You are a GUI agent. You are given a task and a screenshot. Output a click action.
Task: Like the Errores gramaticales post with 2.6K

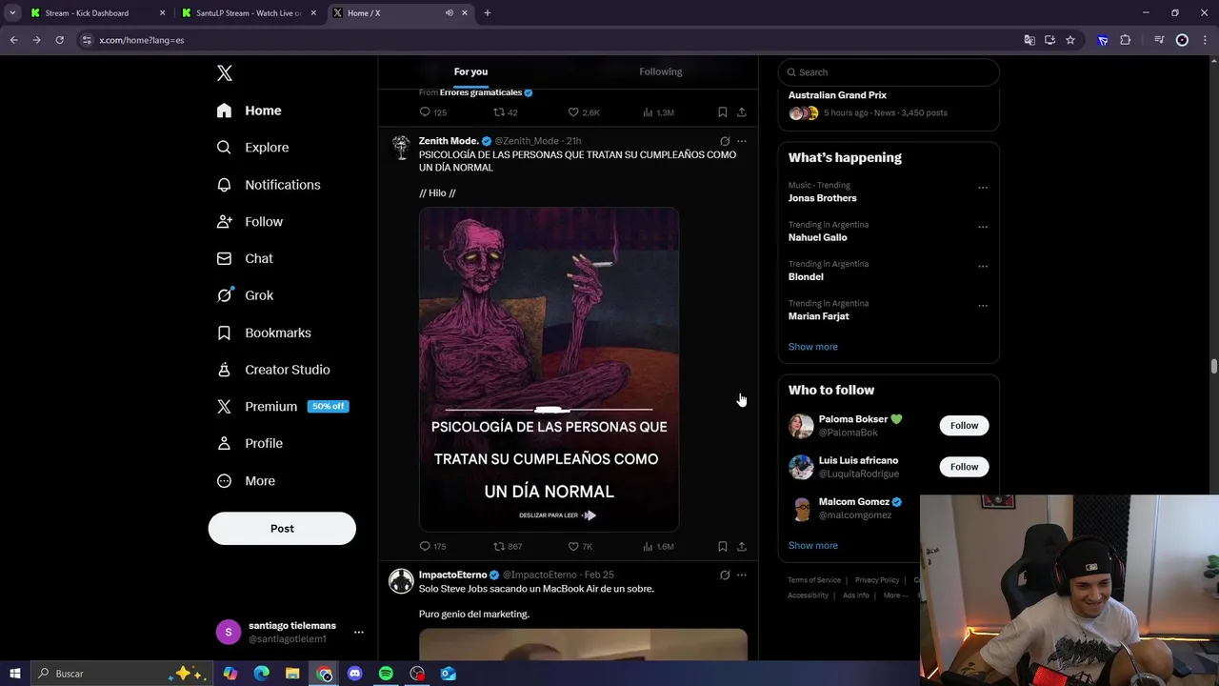tap(584, 112)
